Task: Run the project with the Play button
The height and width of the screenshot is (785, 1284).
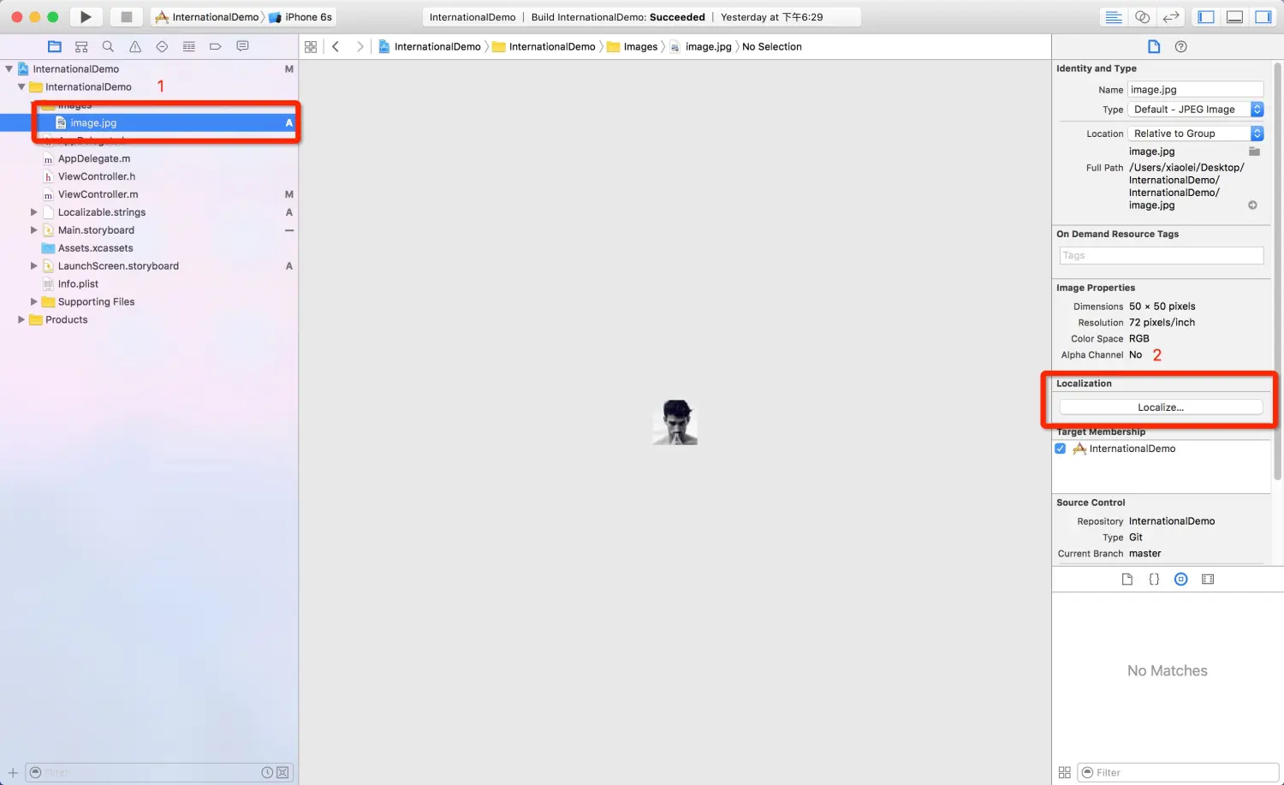Action: pyautogui.click(x=86, y=17)
